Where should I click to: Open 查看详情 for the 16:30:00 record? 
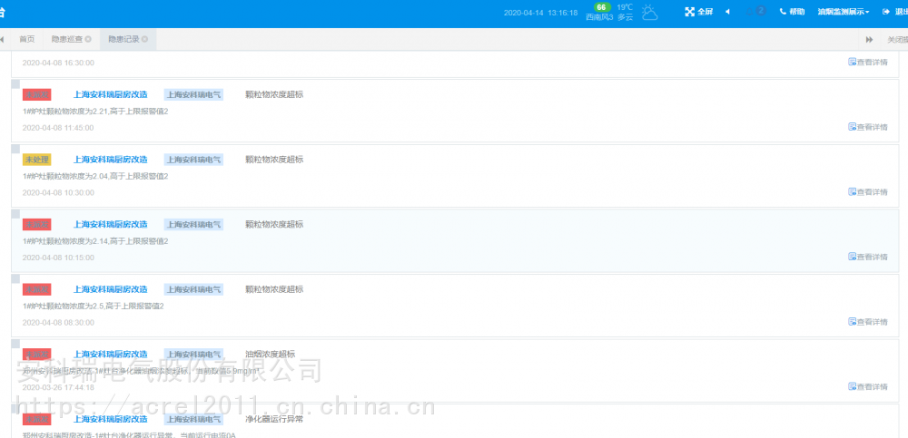point(867,62)
